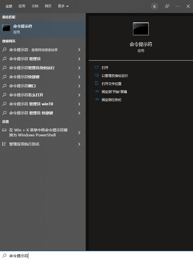Click the file location icon beside 打开文件位置
The image size is (193, 260).
point(96,83)
